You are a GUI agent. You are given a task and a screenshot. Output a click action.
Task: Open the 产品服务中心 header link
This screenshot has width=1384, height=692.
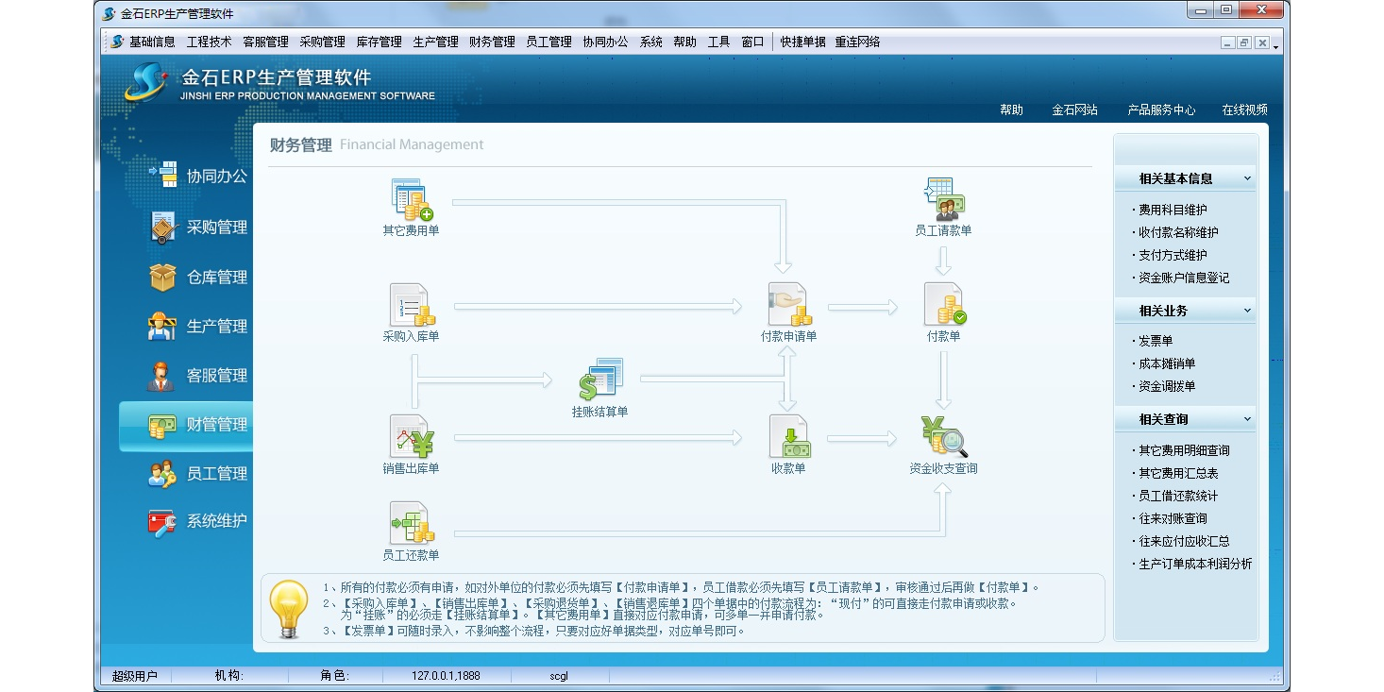[1161, 110]
